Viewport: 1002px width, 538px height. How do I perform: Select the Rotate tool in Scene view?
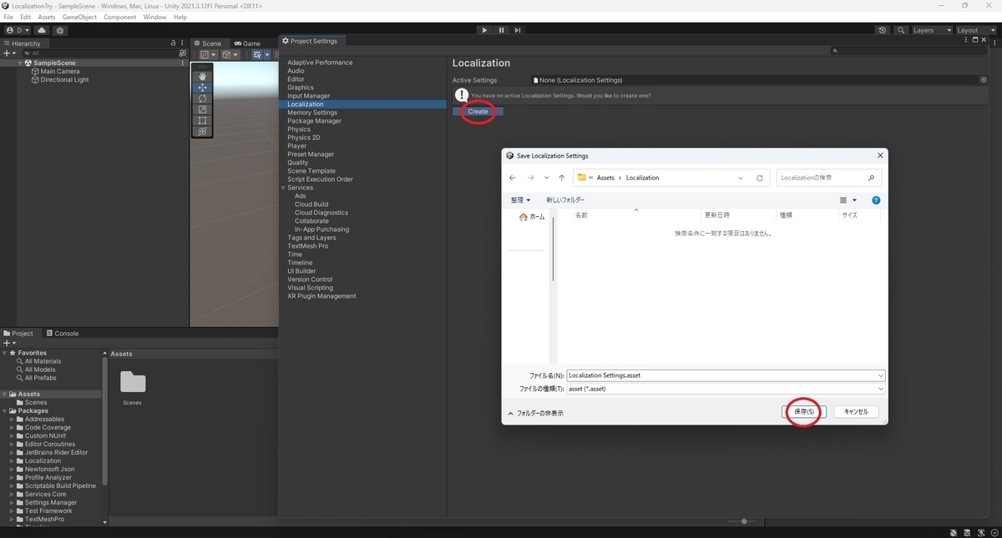click(202, 98)
